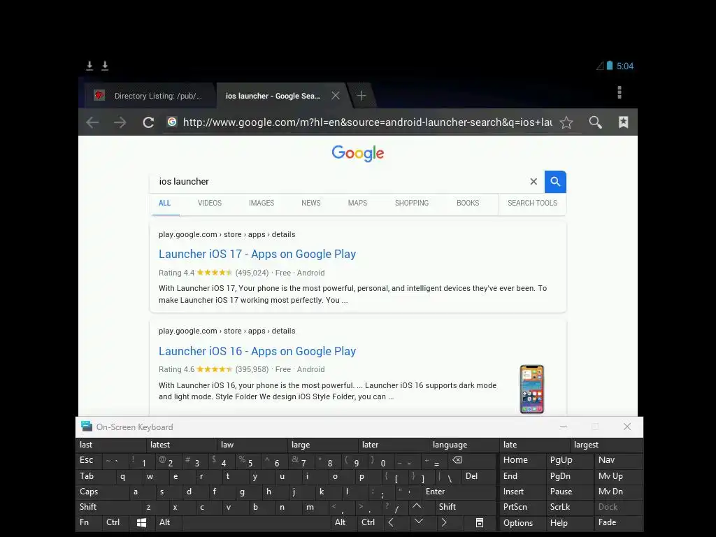Close the ios launcher tab
This screenshot has height=537, width=716.
click(x=336, y=95)
